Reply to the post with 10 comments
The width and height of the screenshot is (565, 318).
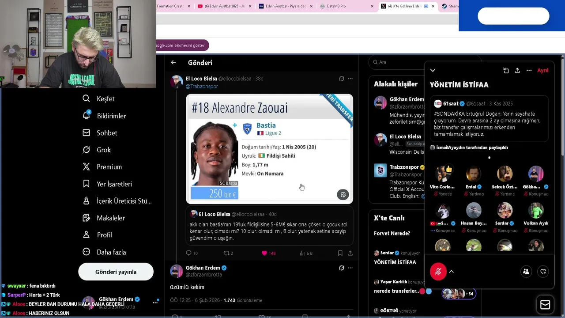point(192,253)
